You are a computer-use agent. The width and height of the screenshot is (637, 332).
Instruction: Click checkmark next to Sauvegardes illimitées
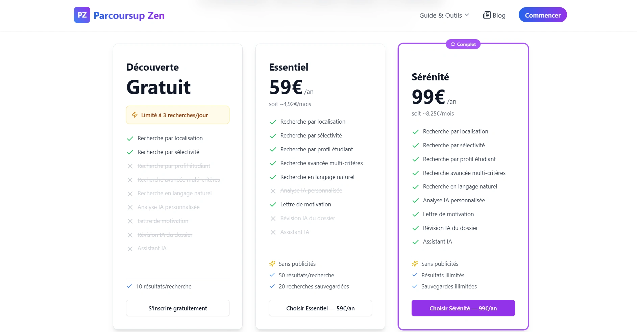[415, 286]
